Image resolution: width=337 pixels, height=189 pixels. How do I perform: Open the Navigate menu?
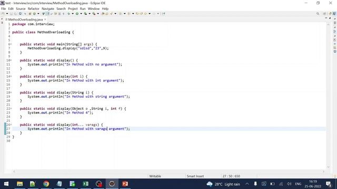tap(48, 8)
